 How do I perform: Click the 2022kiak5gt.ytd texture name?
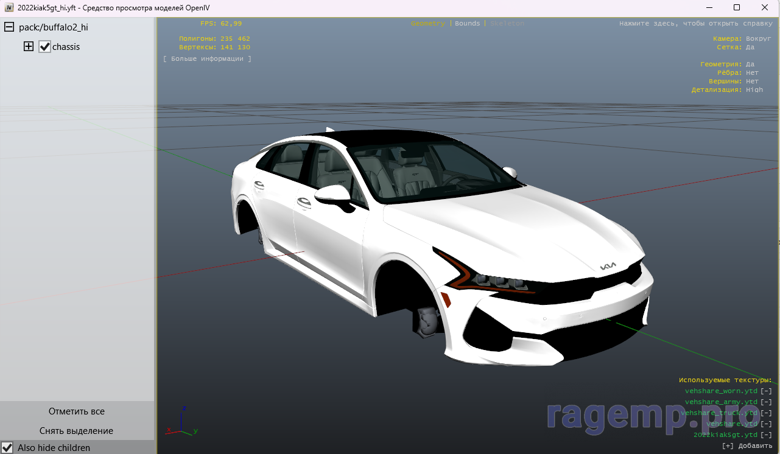(725, 435)
